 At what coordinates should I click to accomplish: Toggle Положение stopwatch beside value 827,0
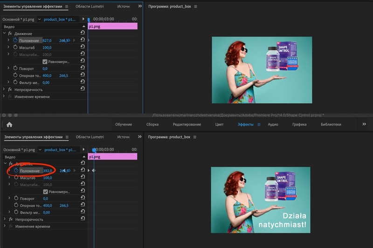[15, 40]
